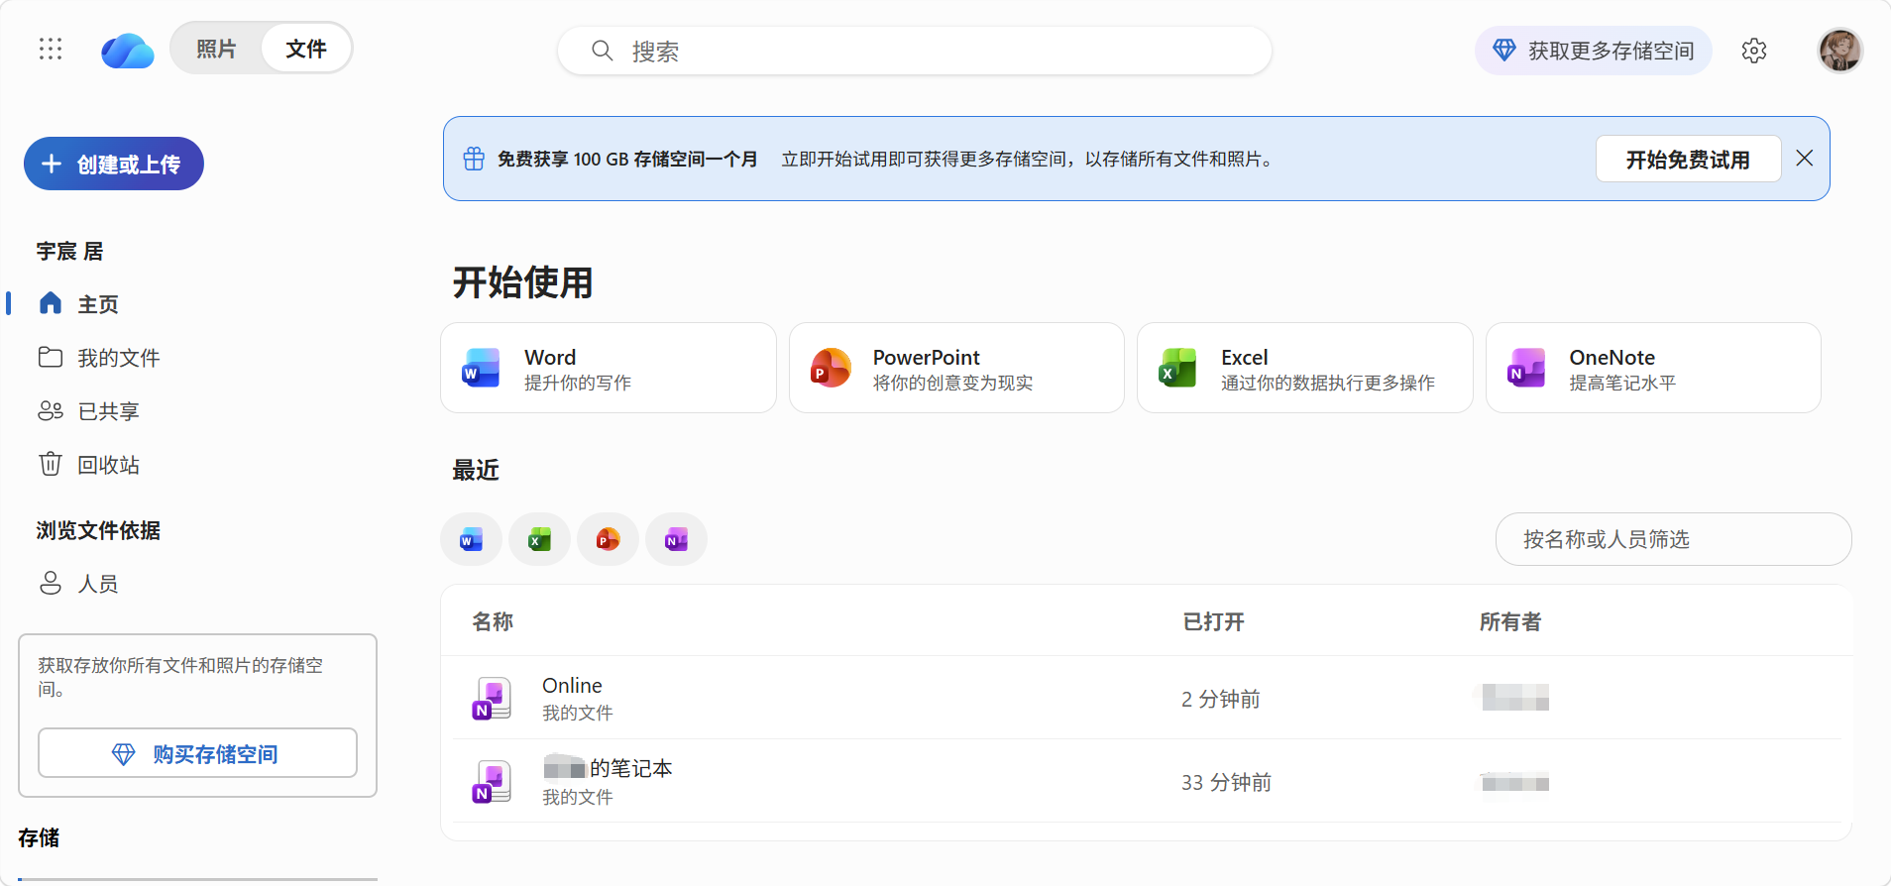Click the 2 分钟前 cell
This screenshot has height=886, width=1891.
1220,699
